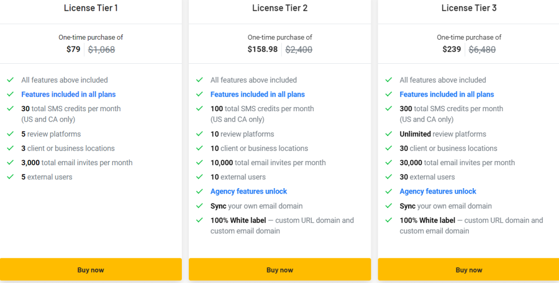This screenshot has height=283, width=559.
Task: Click checkmark next to 5 review platforms
Action: click(x=10, y=134)
